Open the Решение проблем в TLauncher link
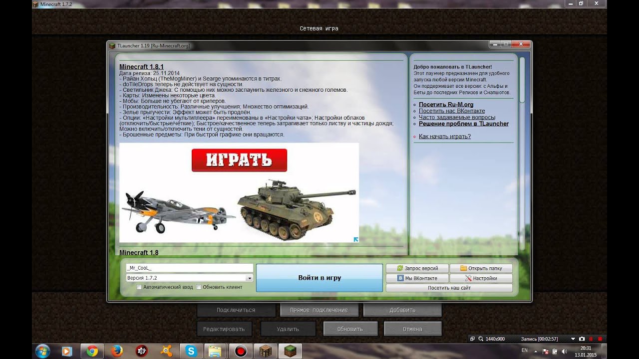The height and width of the screenshot is (359, 639). 464,124
